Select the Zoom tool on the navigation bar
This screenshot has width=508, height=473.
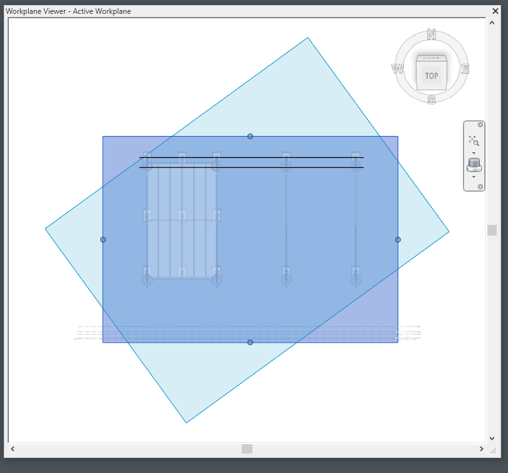tap(474, 140)
